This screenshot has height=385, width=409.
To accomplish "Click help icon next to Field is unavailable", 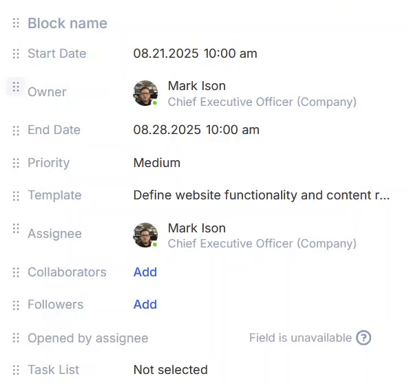I will tap(364, 338).
